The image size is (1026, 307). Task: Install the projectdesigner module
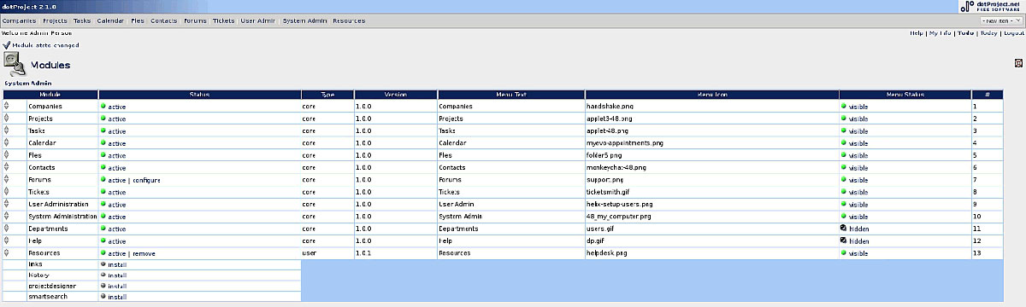pyautogui.click(x=117, y=287)
